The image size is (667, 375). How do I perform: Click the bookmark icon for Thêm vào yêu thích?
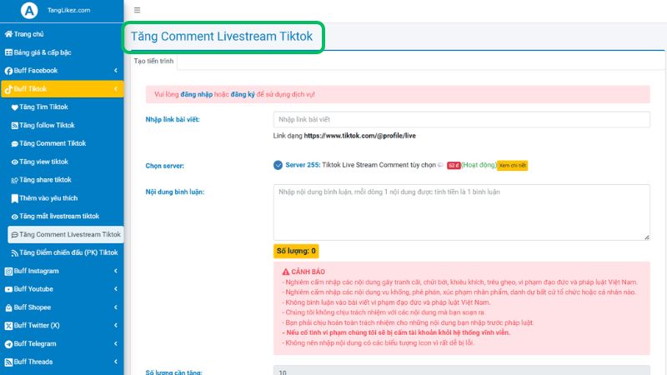[14, 198]
